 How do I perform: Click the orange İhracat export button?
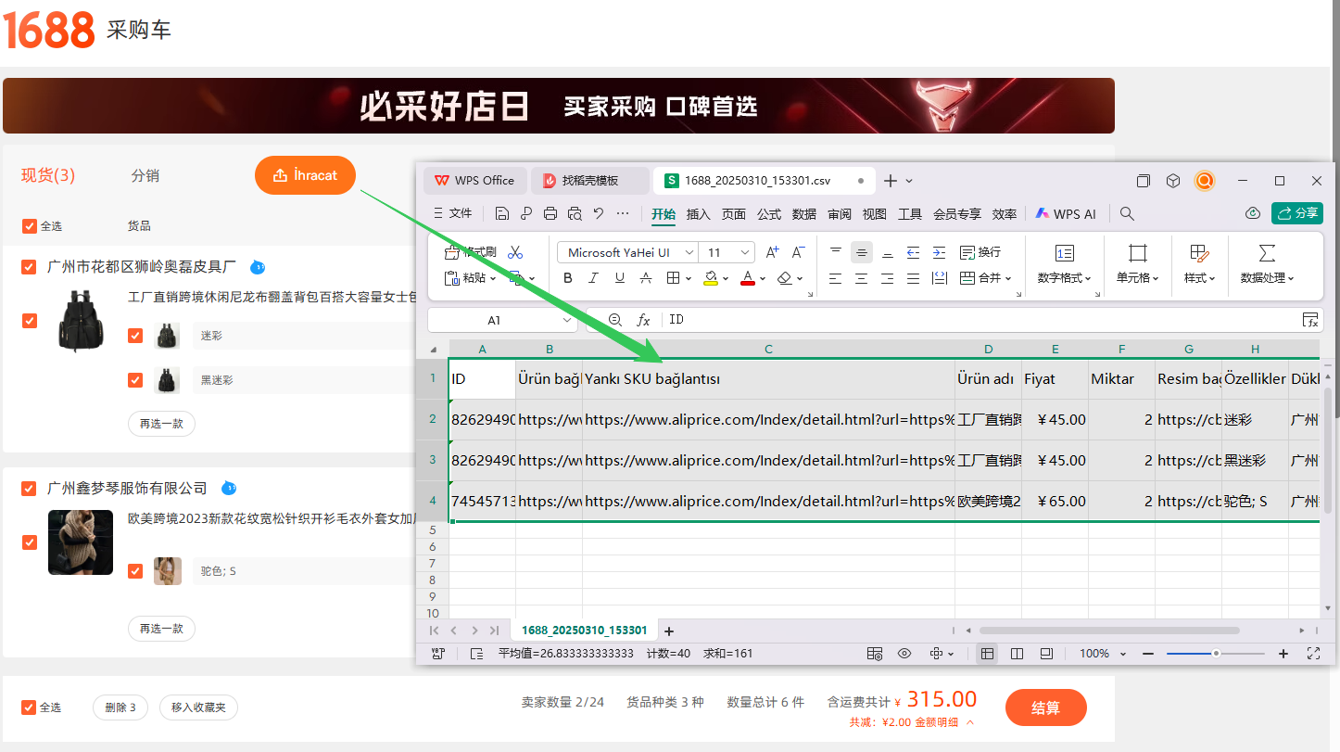305,175
